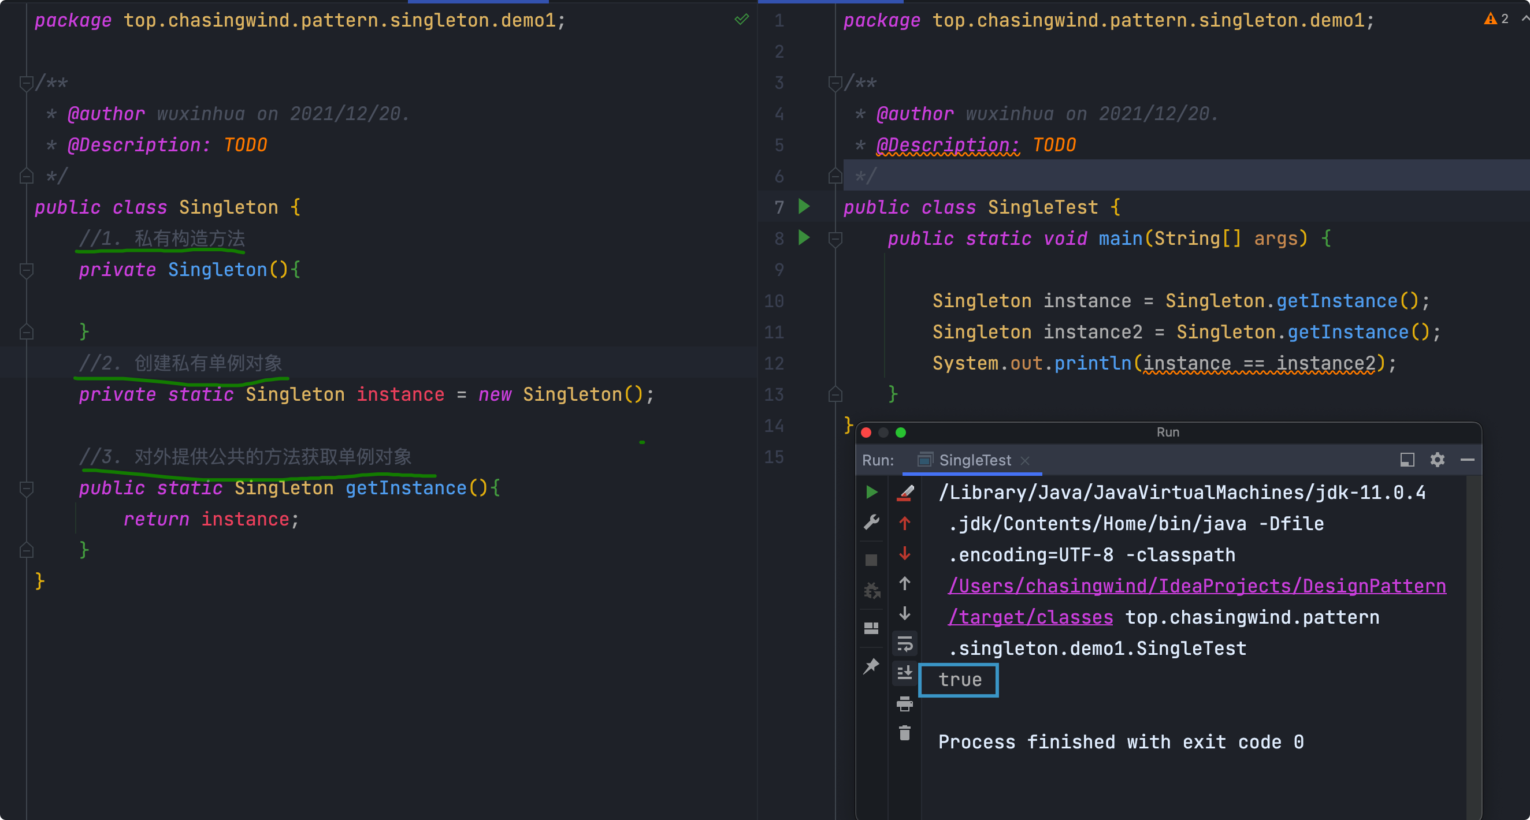
Task: Click the restore layout icon
Action: pos(871,628)
